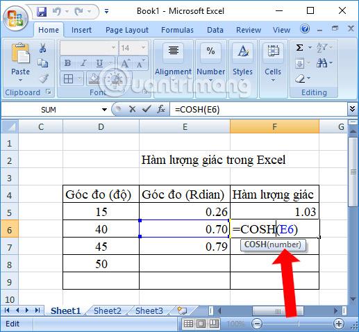The height and width of the screenshot is (332, 359).
Task: Switch to the Insert tab
Action: coord(81,30)
